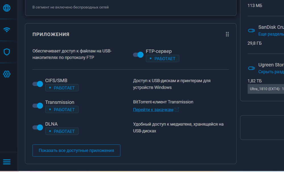Toggle the FTP-сервер switch off
The image size is (284, 172).
tap(138, 55)
